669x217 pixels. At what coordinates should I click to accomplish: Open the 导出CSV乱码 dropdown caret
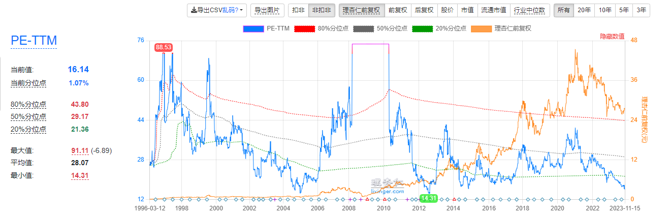241,10
